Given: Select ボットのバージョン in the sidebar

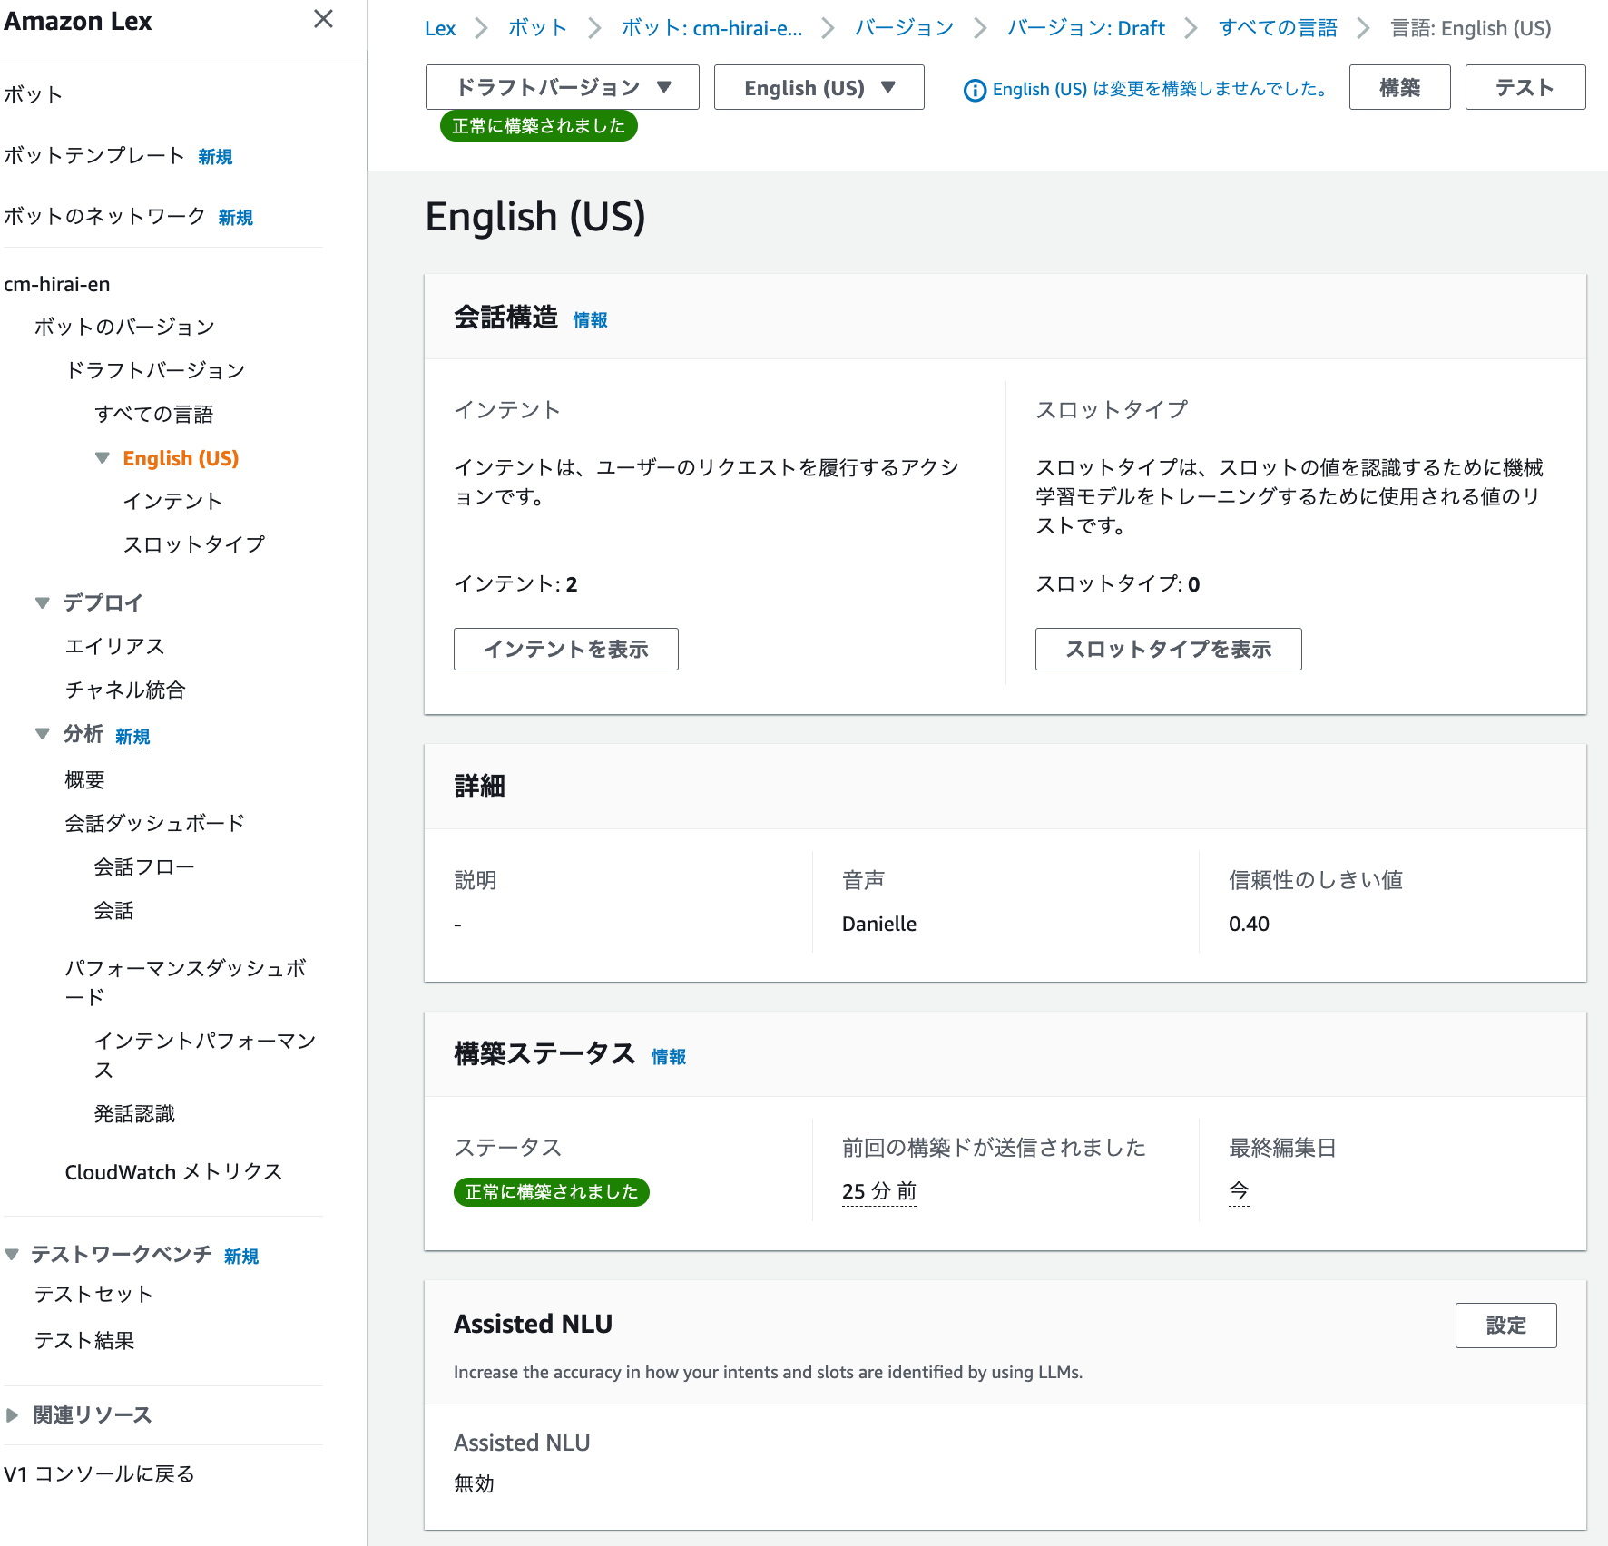Looking at the screenshot, I should (x=124, y=327).
